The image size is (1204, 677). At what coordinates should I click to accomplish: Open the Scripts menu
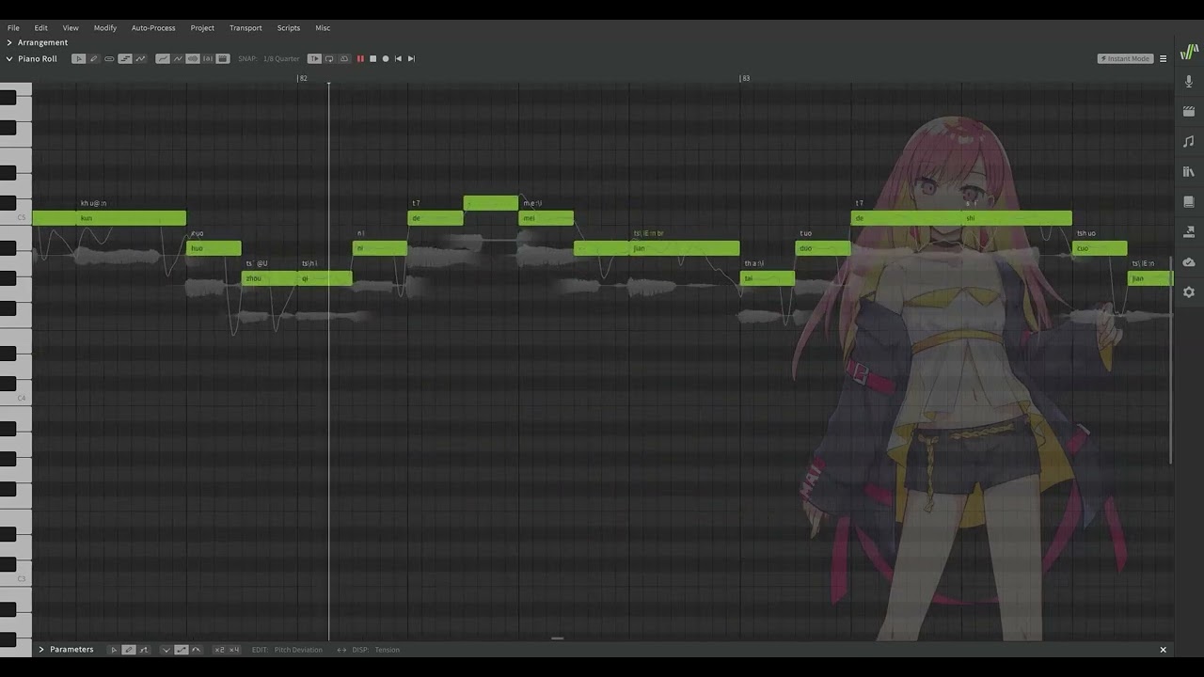click(x=289, y=27)
